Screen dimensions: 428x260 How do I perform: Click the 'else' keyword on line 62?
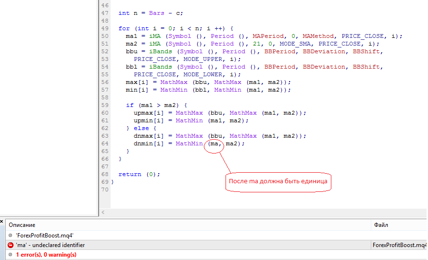coord(141,128)
